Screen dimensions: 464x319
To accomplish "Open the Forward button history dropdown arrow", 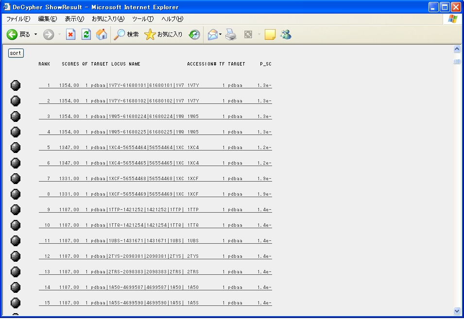I will click(x=59, y=34).
